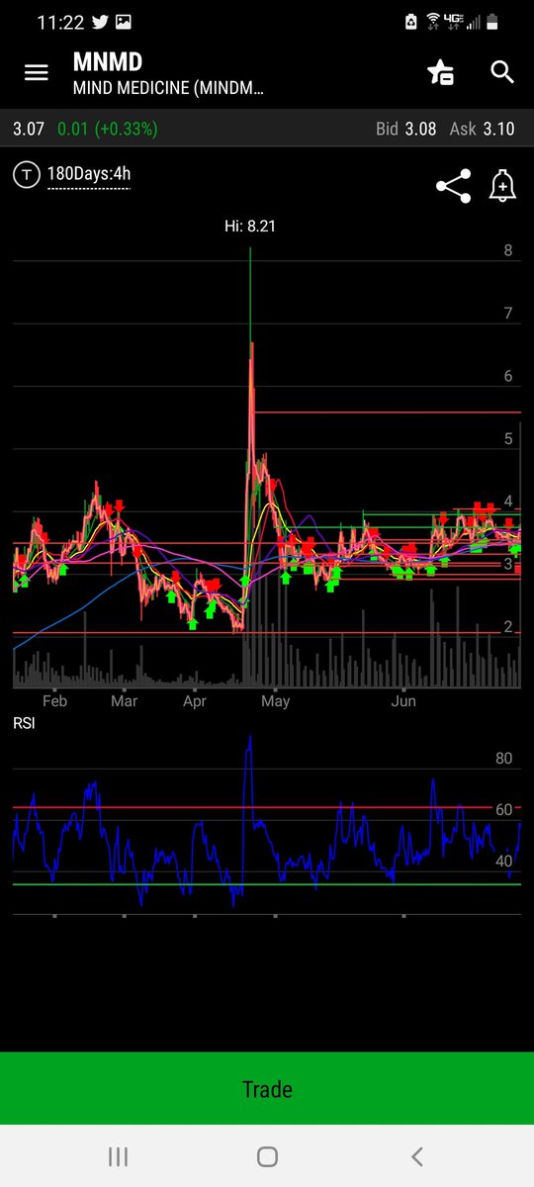Tap the MIND MEDICINE company name
534x1187 pixels.
click(x=168, y=88)
